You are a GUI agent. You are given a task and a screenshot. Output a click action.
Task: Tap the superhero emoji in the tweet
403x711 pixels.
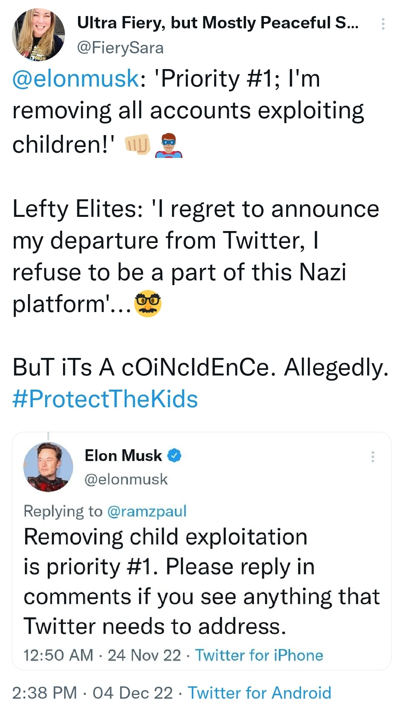[169, 146]
